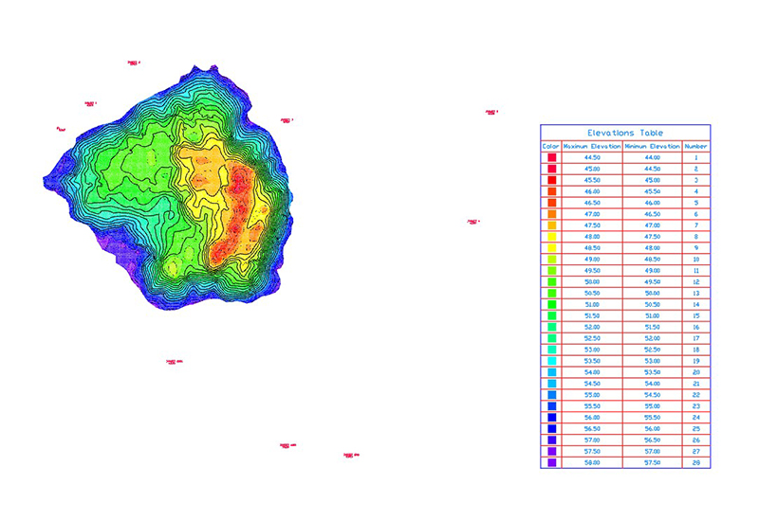Screen dimensions: 759x521
Task: Click the Minimum Elevation column header
Action: pyautogui.click(x=652, y=146)
